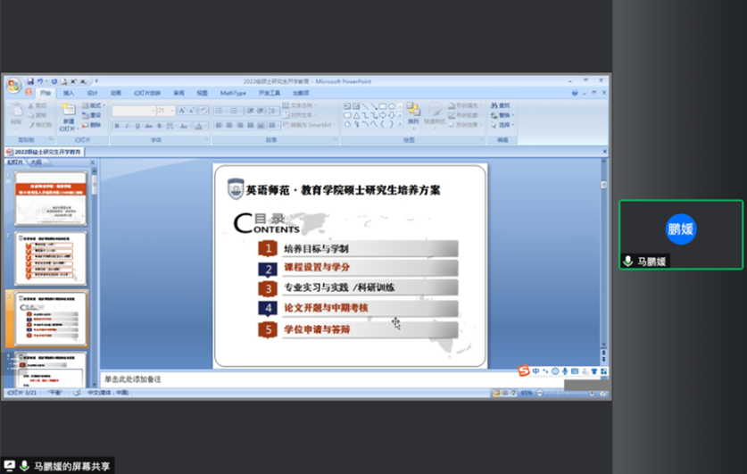Apply Bold formatting in the font group
747x474 pixels.
click(x=116, y=126)
